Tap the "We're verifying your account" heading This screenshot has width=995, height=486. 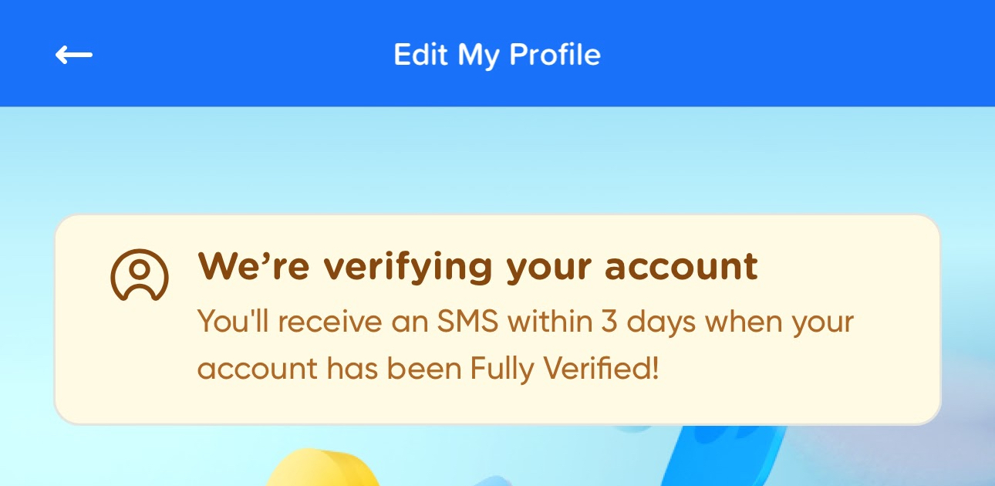pos(477,267)
